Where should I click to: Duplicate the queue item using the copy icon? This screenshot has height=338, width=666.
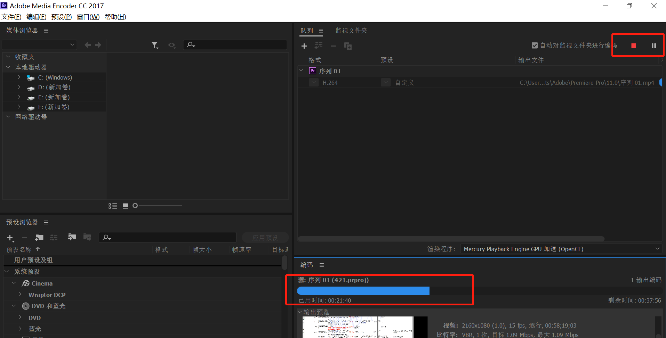tap(348, 46)
